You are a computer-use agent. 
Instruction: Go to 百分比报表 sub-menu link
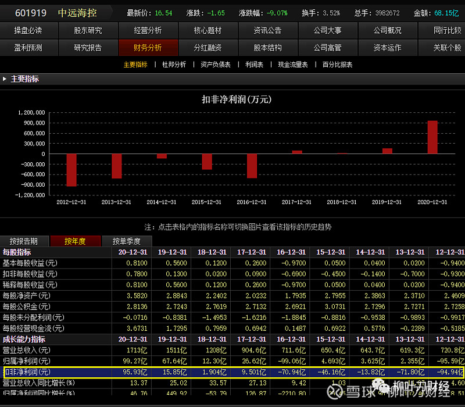pyautogui.click(x=337, y=65)
